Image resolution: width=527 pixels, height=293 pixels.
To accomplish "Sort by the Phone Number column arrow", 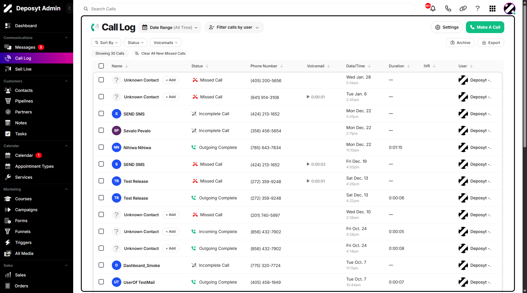I will tap(281, 66).
